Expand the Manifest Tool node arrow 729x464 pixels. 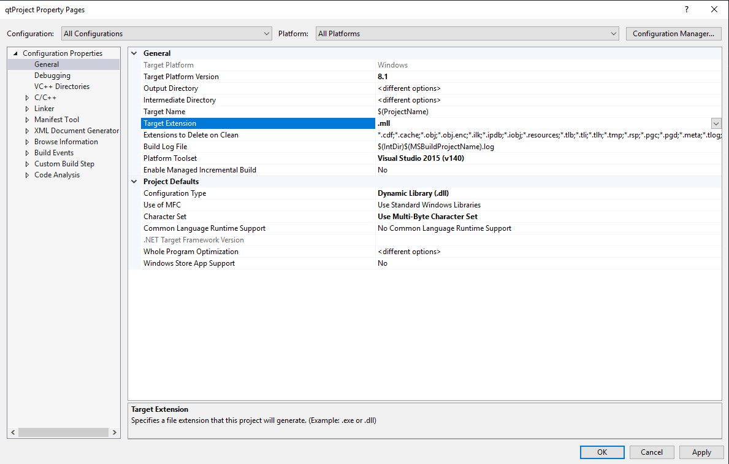pyautogui.click(x=27, y=120)
